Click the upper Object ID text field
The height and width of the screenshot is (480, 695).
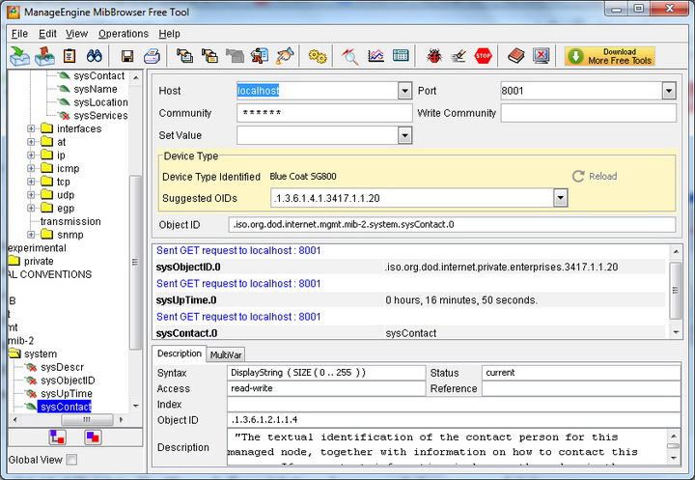(x=452, y=224)
